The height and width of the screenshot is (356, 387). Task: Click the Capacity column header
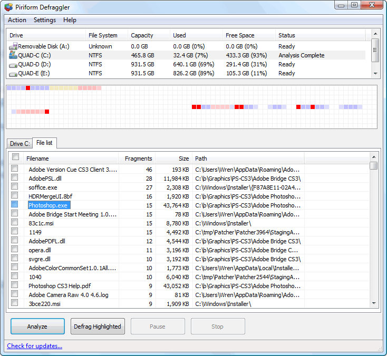click(x=149, y=35)
